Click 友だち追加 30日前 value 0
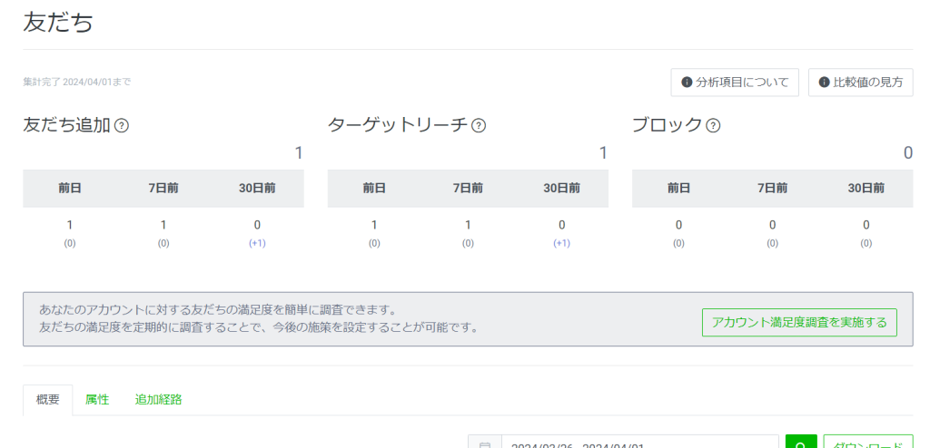930x448 pixels. coord(257,225)
